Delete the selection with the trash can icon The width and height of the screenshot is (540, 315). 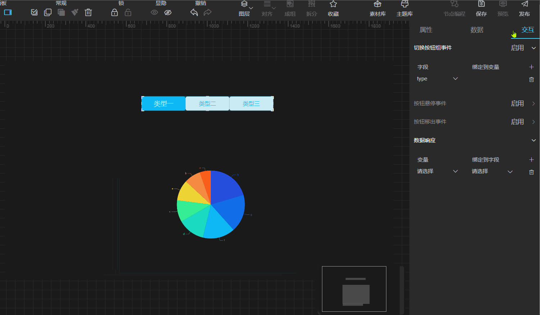point(88,12)
